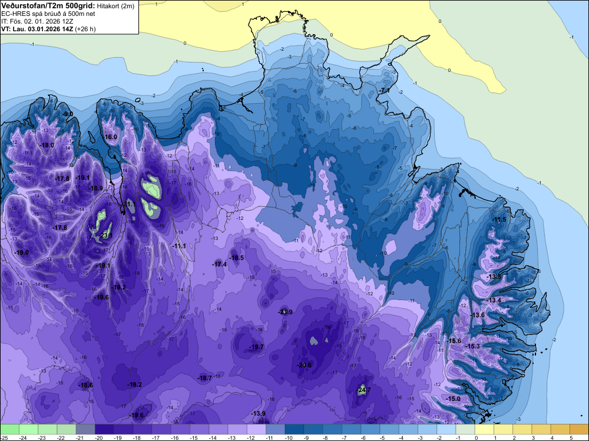Pick the pale green legend swatch between -1 and 0
The height and width of the screenshot is (441, 589).
465,429
